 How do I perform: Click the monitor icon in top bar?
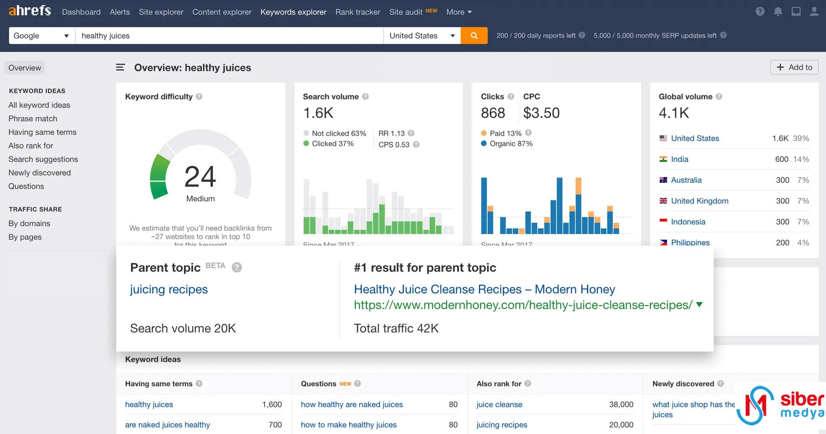[796, 12]
